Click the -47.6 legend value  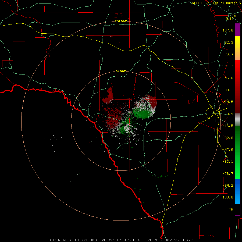(x=228, y=150)
